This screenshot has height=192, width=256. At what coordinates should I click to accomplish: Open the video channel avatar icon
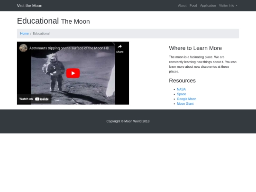[x=23, y=48]
